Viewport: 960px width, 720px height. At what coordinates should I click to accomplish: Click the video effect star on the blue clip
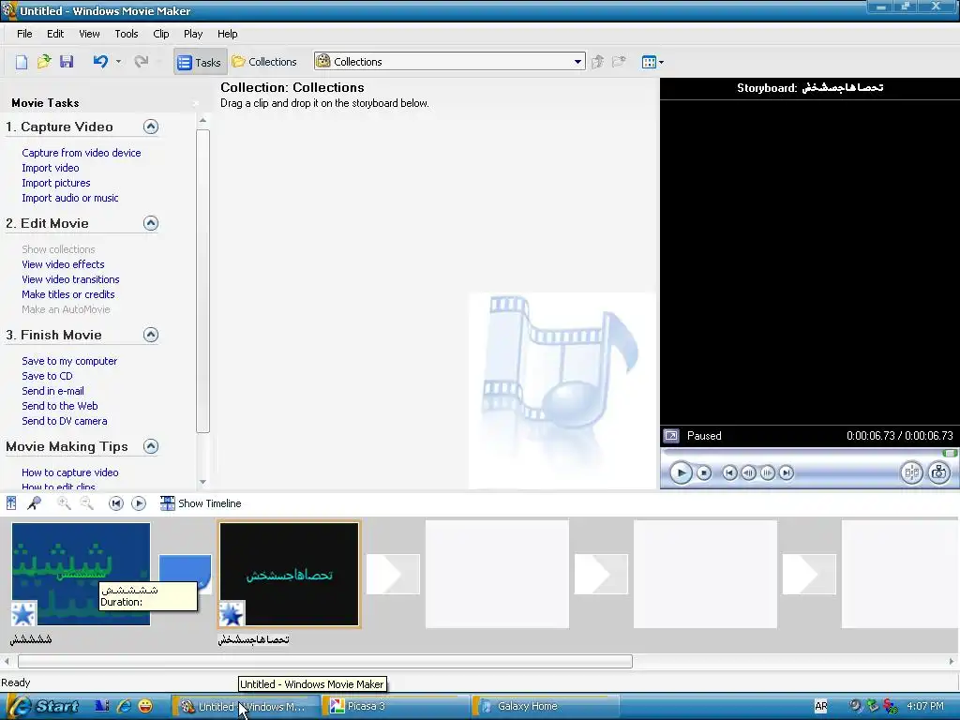[23, 613]
